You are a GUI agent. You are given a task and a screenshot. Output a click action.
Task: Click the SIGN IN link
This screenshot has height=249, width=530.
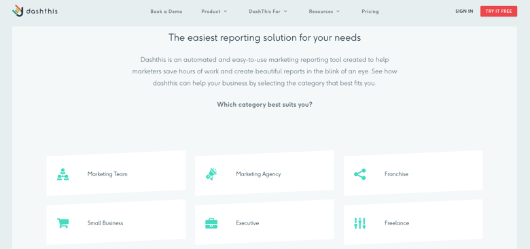point(464,11)
